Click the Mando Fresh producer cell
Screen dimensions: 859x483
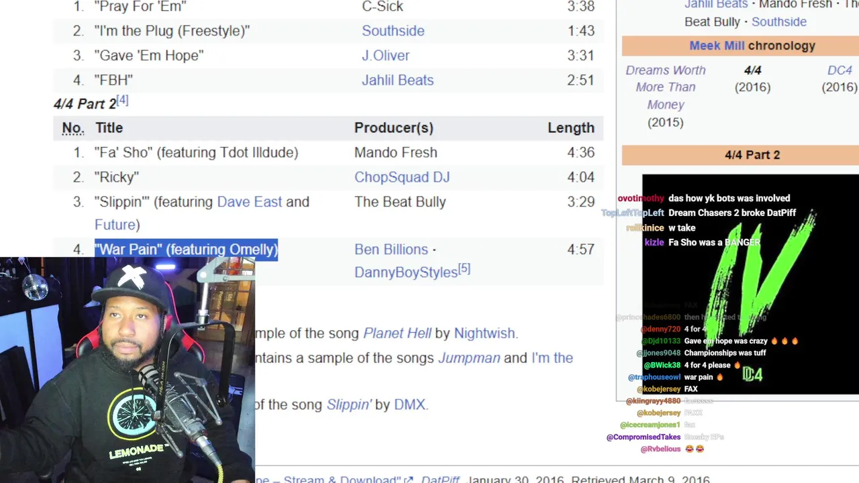[396, 153]
